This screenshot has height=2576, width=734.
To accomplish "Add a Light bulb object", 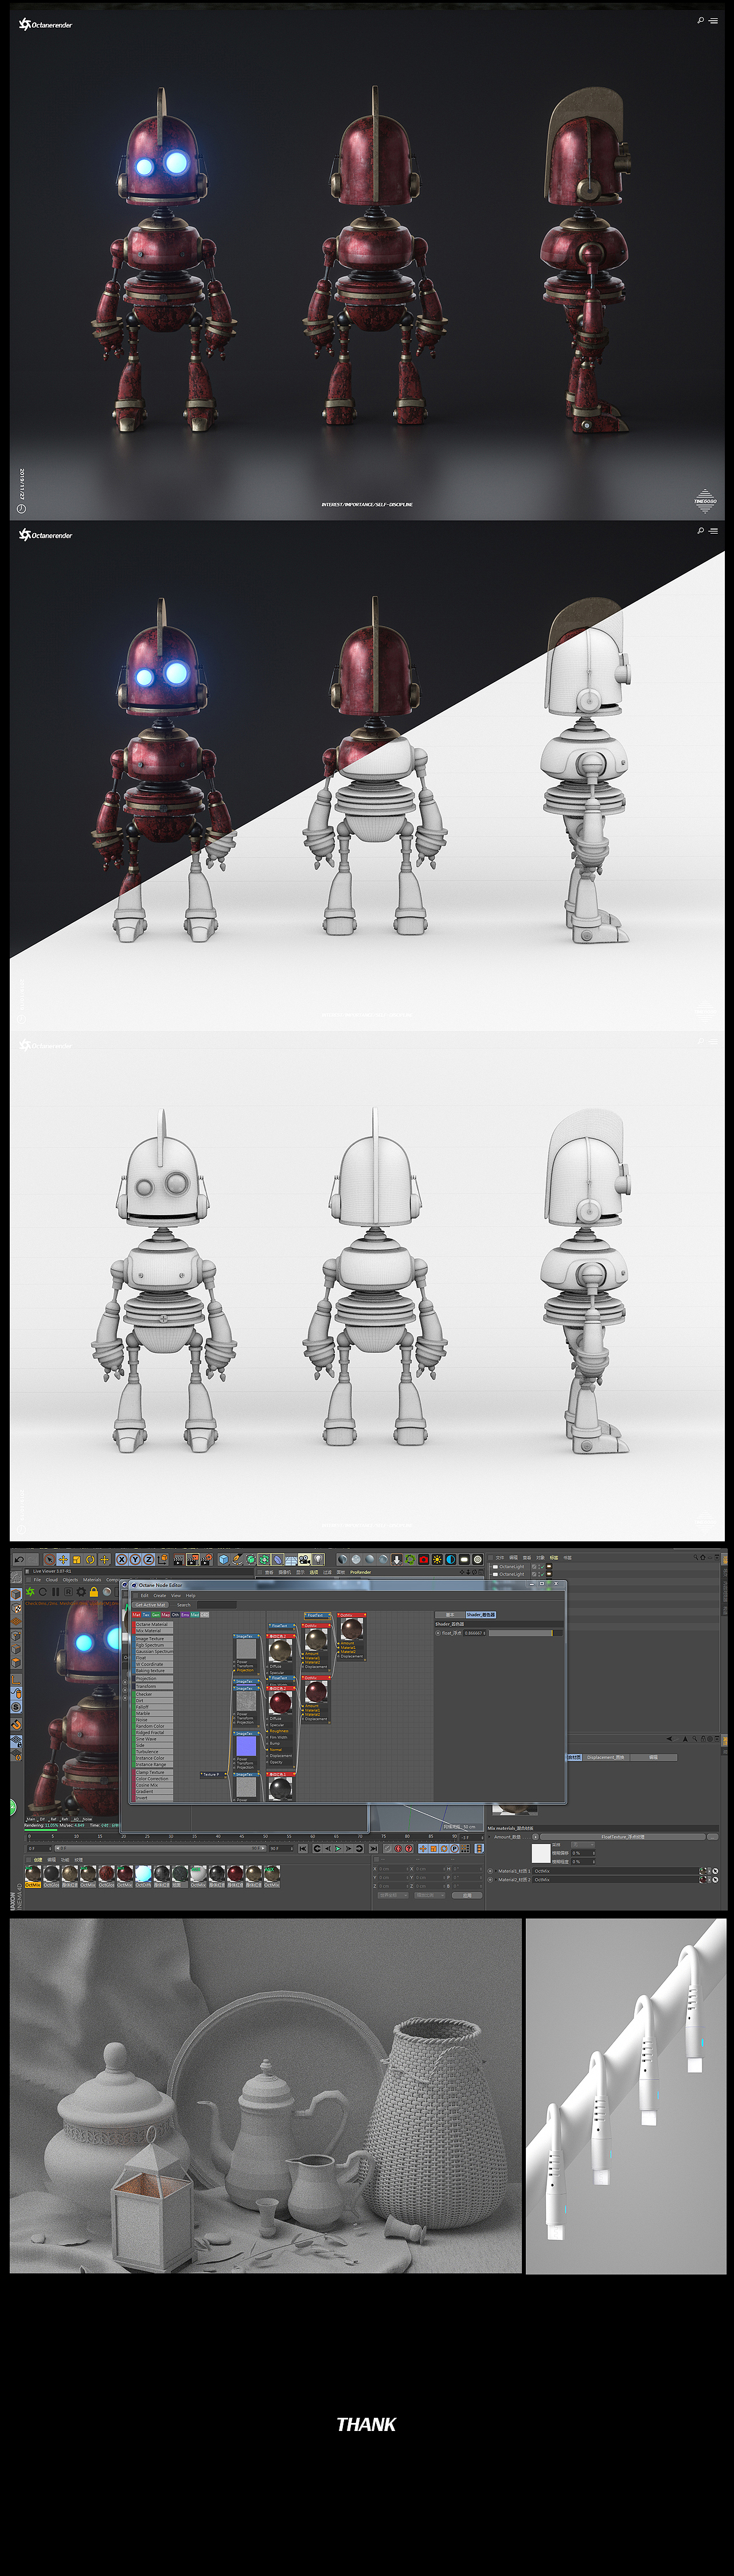I will click(318, 1559).
